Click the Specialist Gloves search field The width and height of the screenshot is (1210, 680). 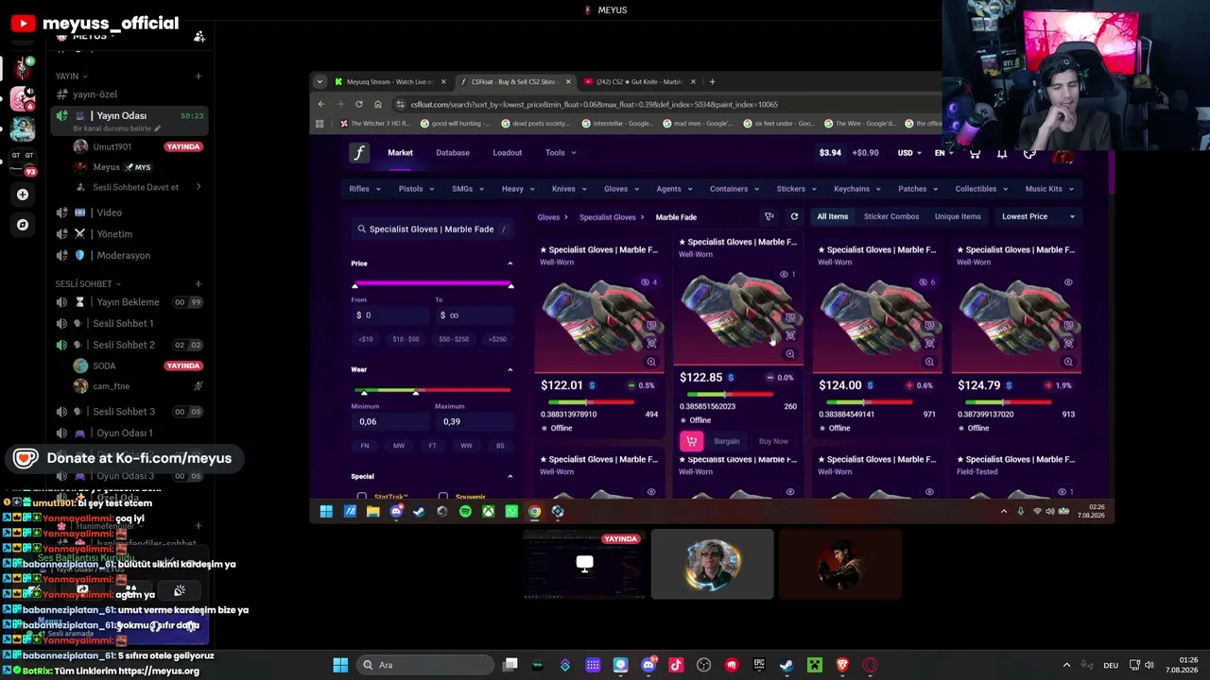(x=433, y=229)
